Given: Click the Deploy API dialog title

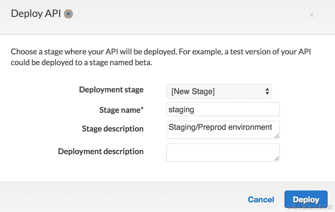Looking at the screenshot, I should point(36,14).
